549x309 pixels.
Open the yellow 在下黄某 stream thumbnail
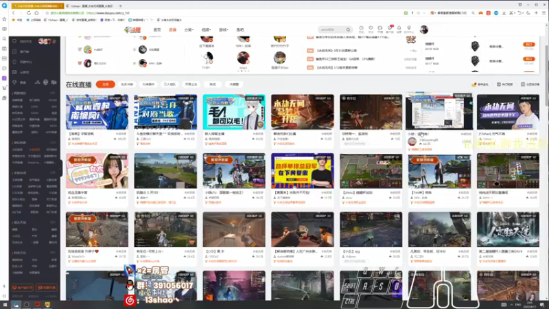(x=302, y=171)
